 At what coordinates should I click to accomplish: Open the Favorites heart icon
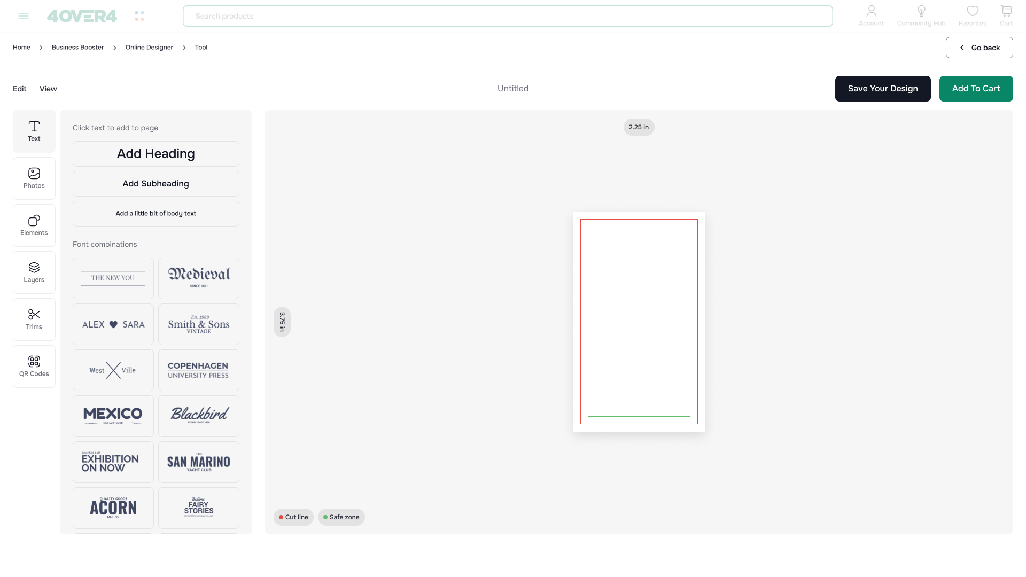pyautogui.click(x=972, y=15)
